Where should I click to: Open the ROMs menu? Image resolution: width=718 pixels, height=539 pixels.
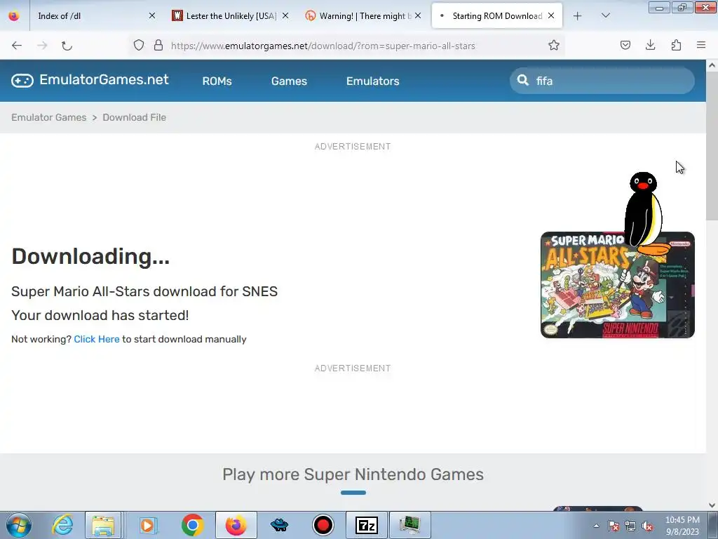coord(217,81)
